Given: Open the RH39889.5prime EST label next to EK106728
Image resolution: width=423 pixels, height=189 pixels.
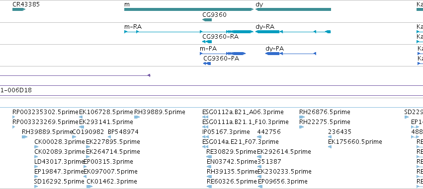Looking at the screenshot, I should tap(160, 112).
